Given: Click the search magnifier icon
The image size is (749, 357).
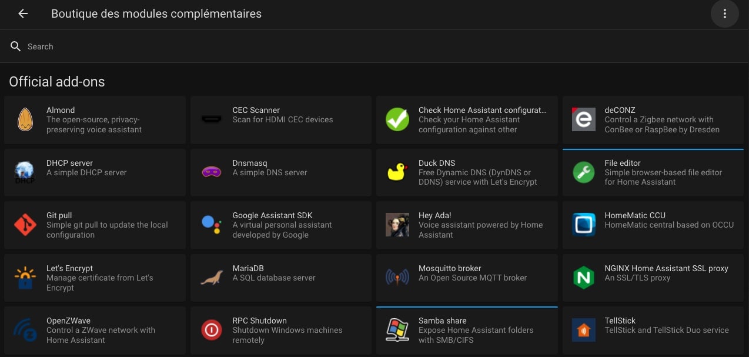Looking at the screenshot, I should click(16, 46).
